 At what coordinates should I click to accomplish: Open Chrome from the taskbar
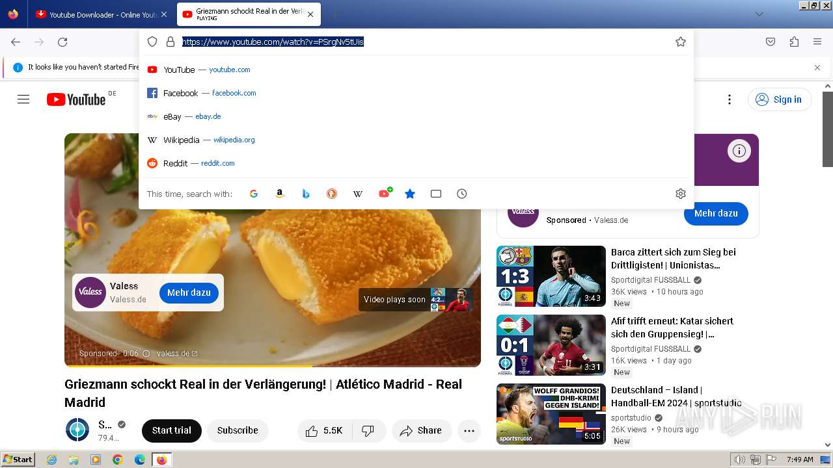pos(118,460)
